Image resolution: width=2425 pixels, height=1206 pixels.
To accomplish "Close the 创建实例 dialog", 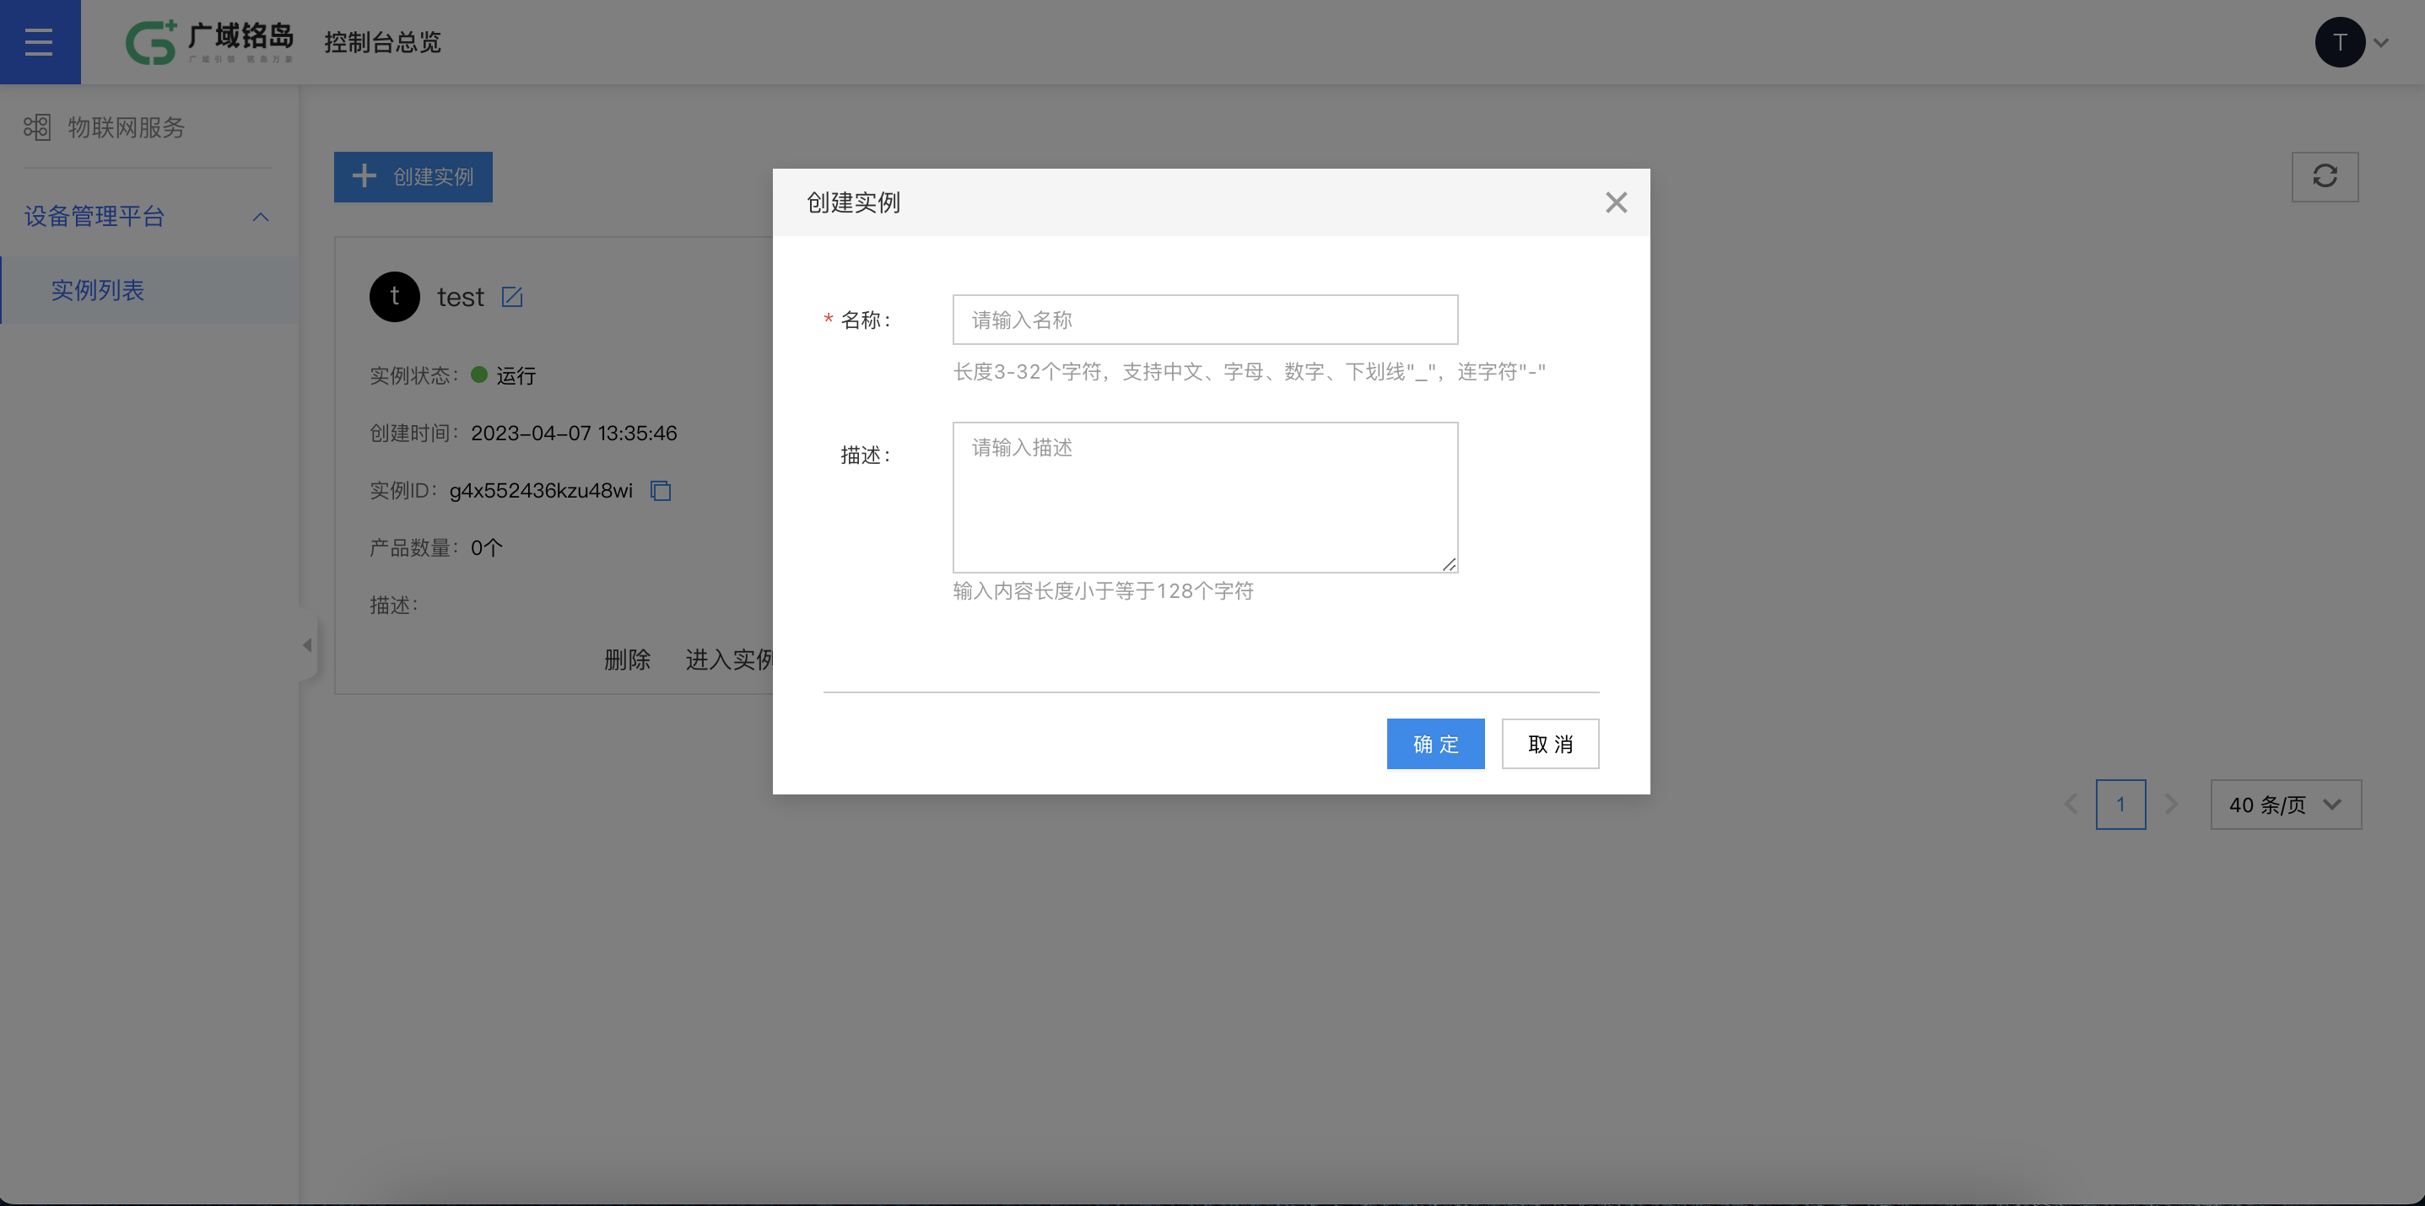I will point(1616,202).
